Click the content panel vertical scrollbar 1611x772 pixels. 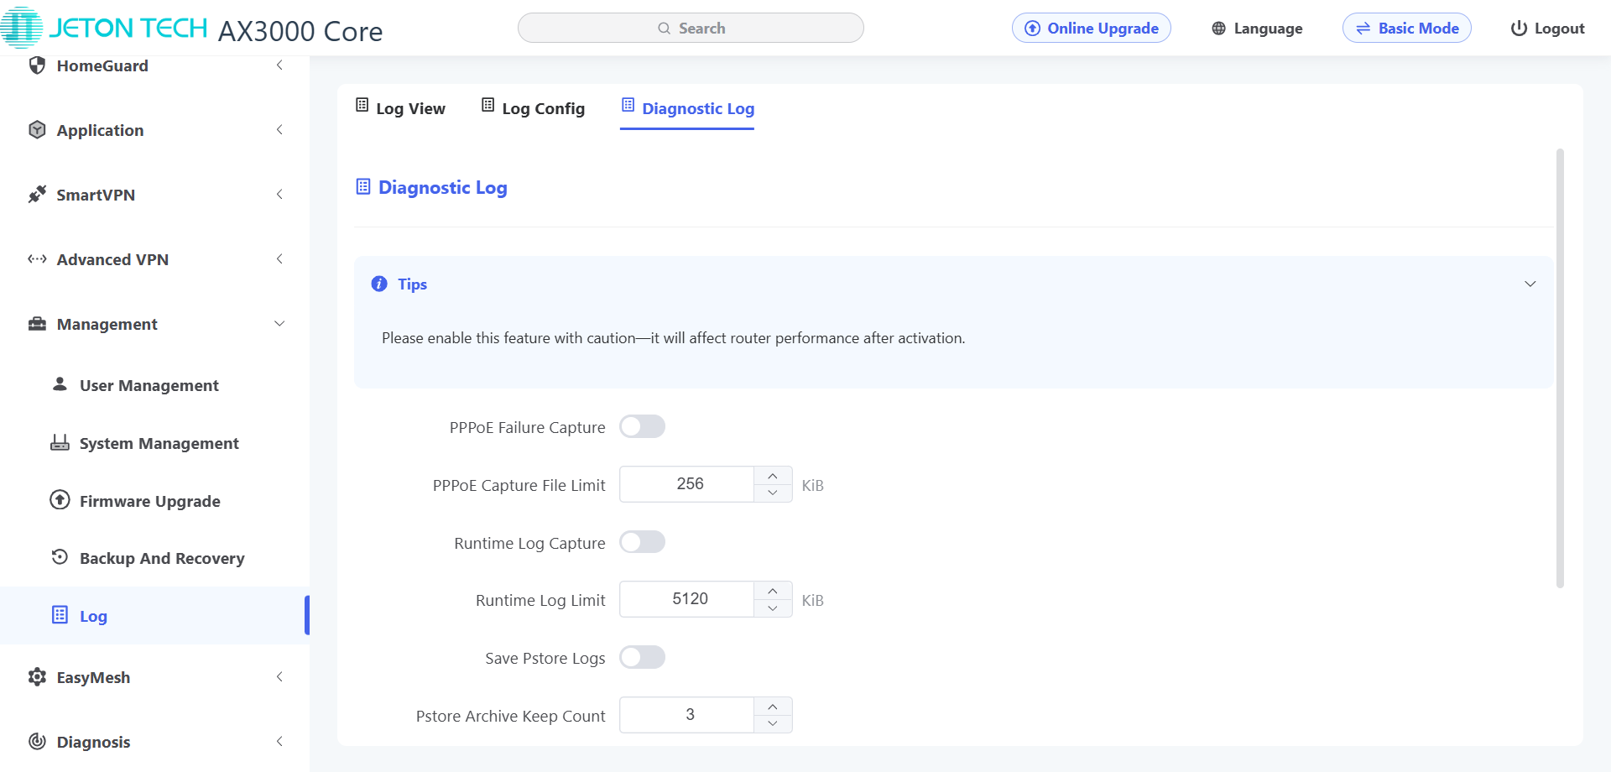tap(1560, 368)
